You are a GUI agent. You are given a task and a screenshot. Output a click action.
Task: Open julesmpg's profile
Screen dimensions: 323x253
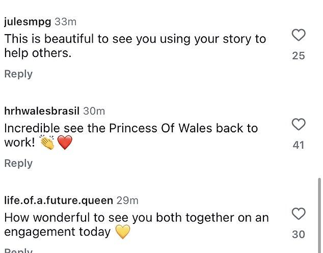tap(28, 22)
